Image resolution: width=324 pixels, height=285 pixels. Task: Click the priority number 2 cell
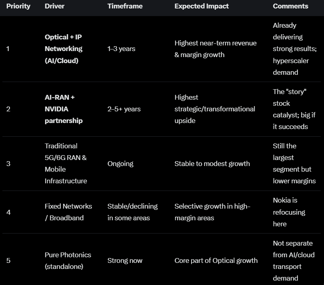click(8, 109)
